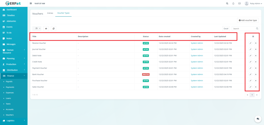
Task: Export the table with Excel button
Action: (x=226, y=29)
